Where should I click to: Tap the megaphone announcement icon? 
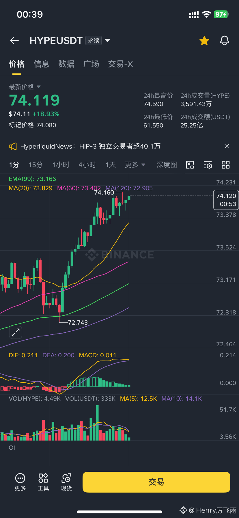pos(13,146)
